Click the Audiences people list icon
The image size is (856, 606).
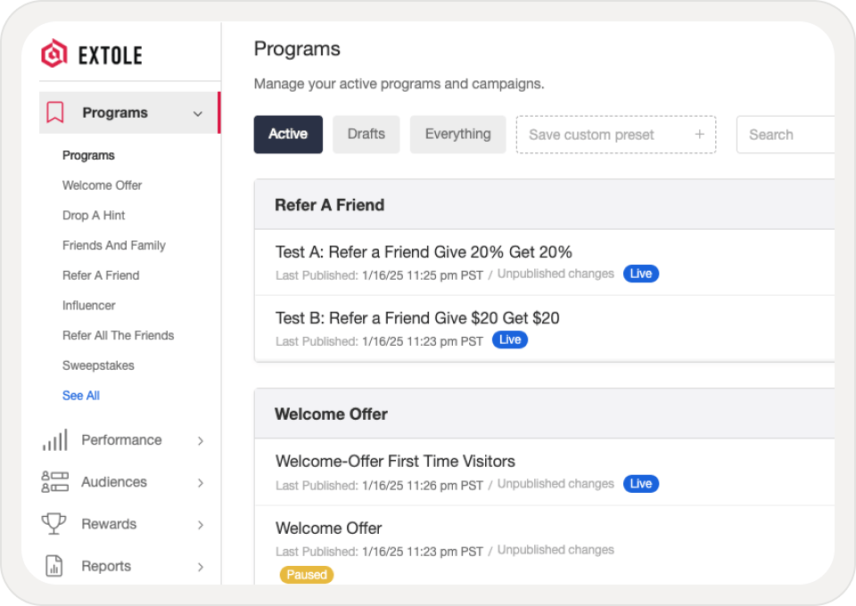coord(55,481)
